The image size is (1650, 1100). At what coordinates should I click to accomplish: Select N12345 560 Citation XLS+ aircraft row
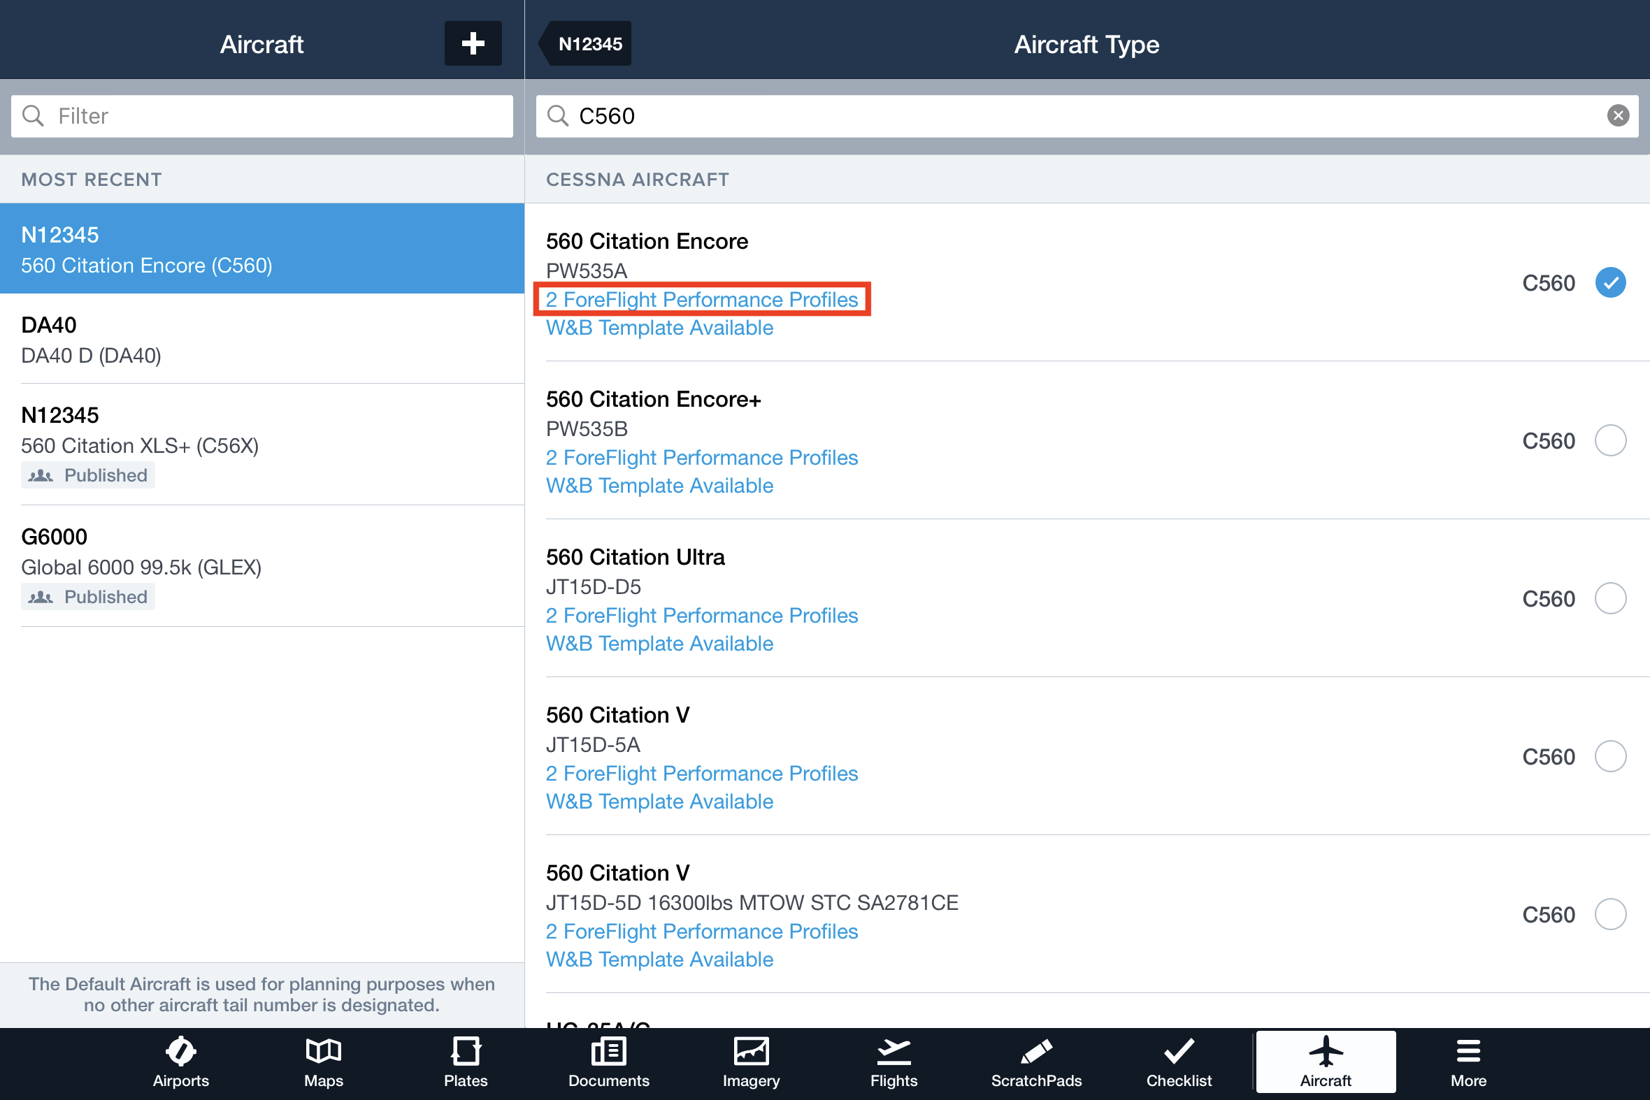tap(261, 444)
